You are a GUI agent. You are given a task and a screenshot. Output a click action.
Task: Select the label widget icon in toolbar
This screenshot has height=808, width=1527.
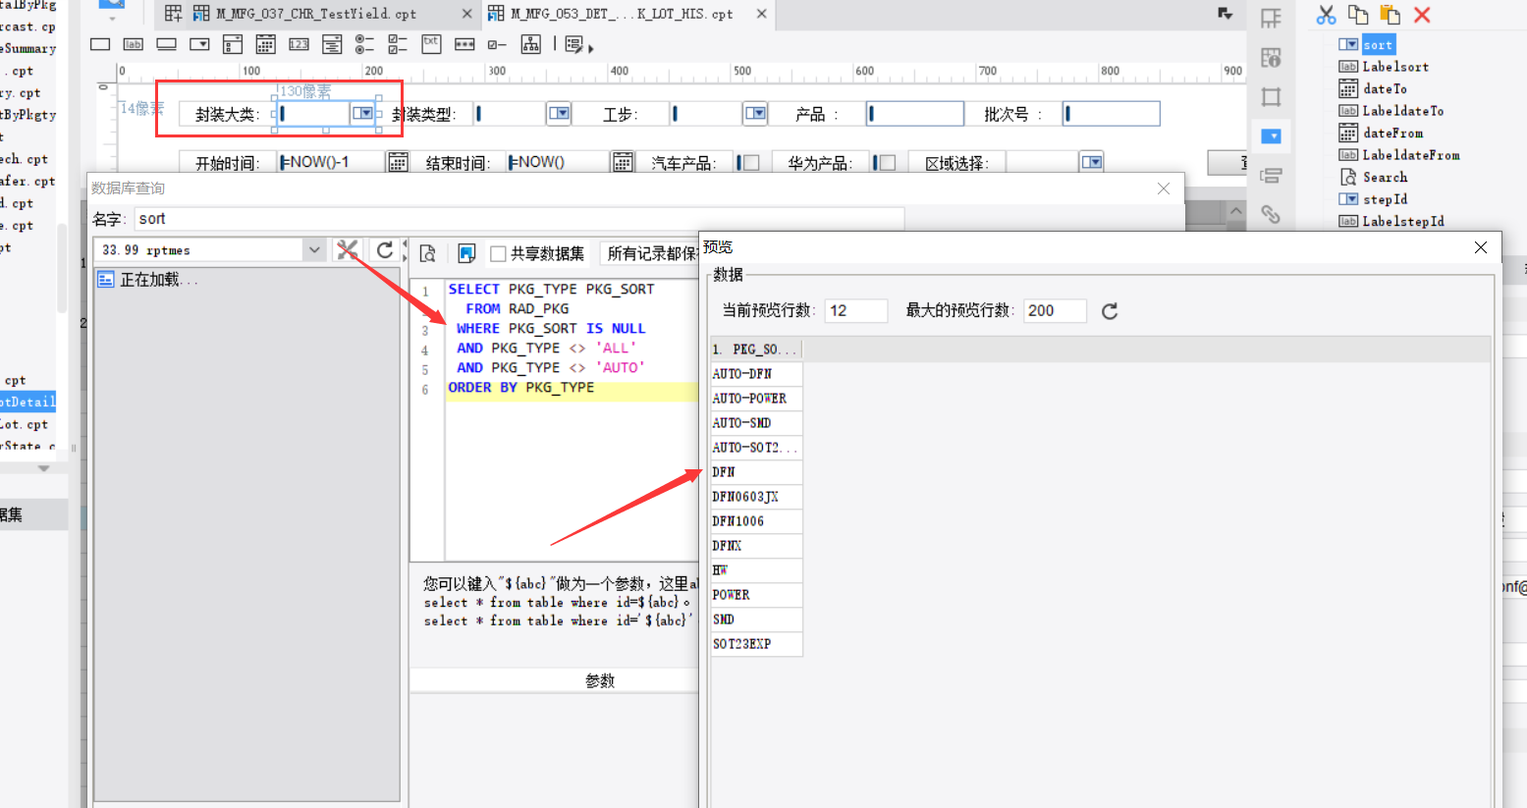tap(134, 44)
